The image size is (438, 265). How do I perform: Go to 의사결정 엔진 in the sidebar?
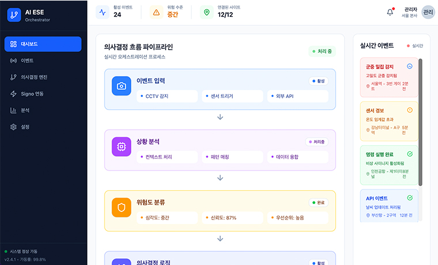[x=43, y=77]
